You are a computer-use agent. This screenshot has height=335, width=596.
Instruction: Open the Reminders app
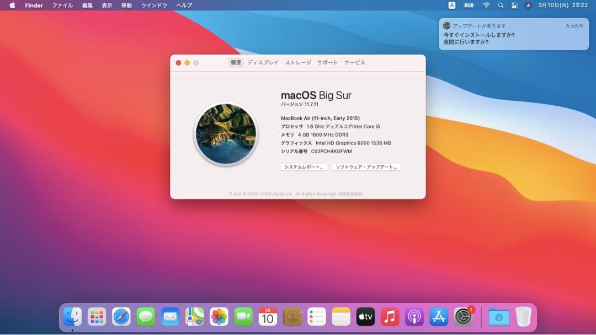click(x=316, y=317)
